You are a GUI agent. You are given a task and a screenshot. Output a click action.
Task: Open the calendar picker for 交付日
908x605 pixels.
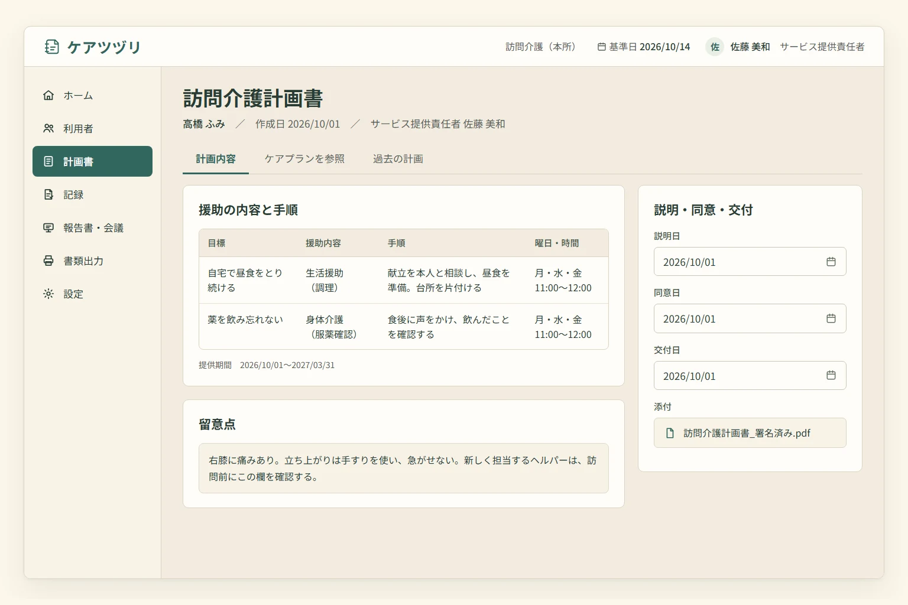(x=831, y=375)
